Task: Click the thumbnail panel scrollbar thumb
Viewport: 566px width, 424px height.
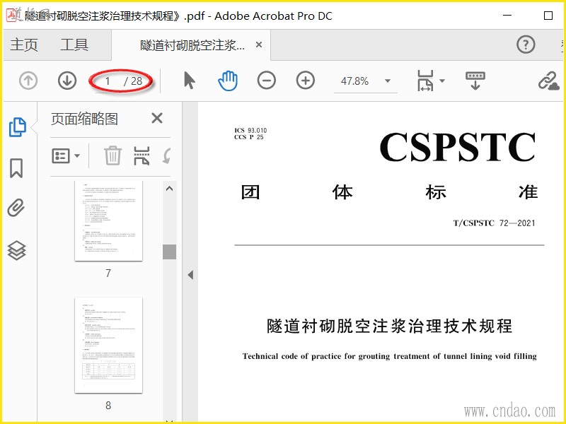Action: [x=169, y=252]
